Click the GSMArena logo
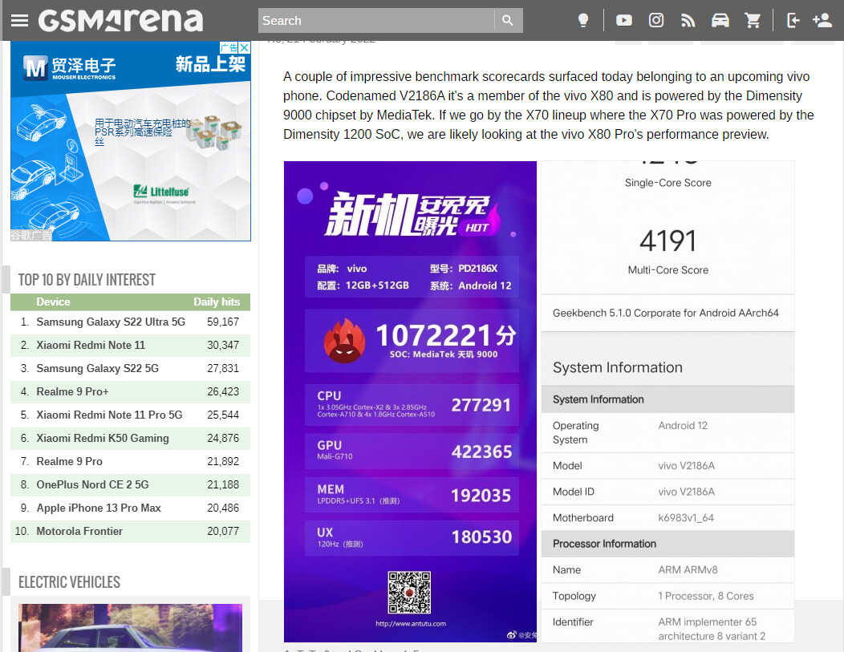The image size is (844, 652). point(120,20)
